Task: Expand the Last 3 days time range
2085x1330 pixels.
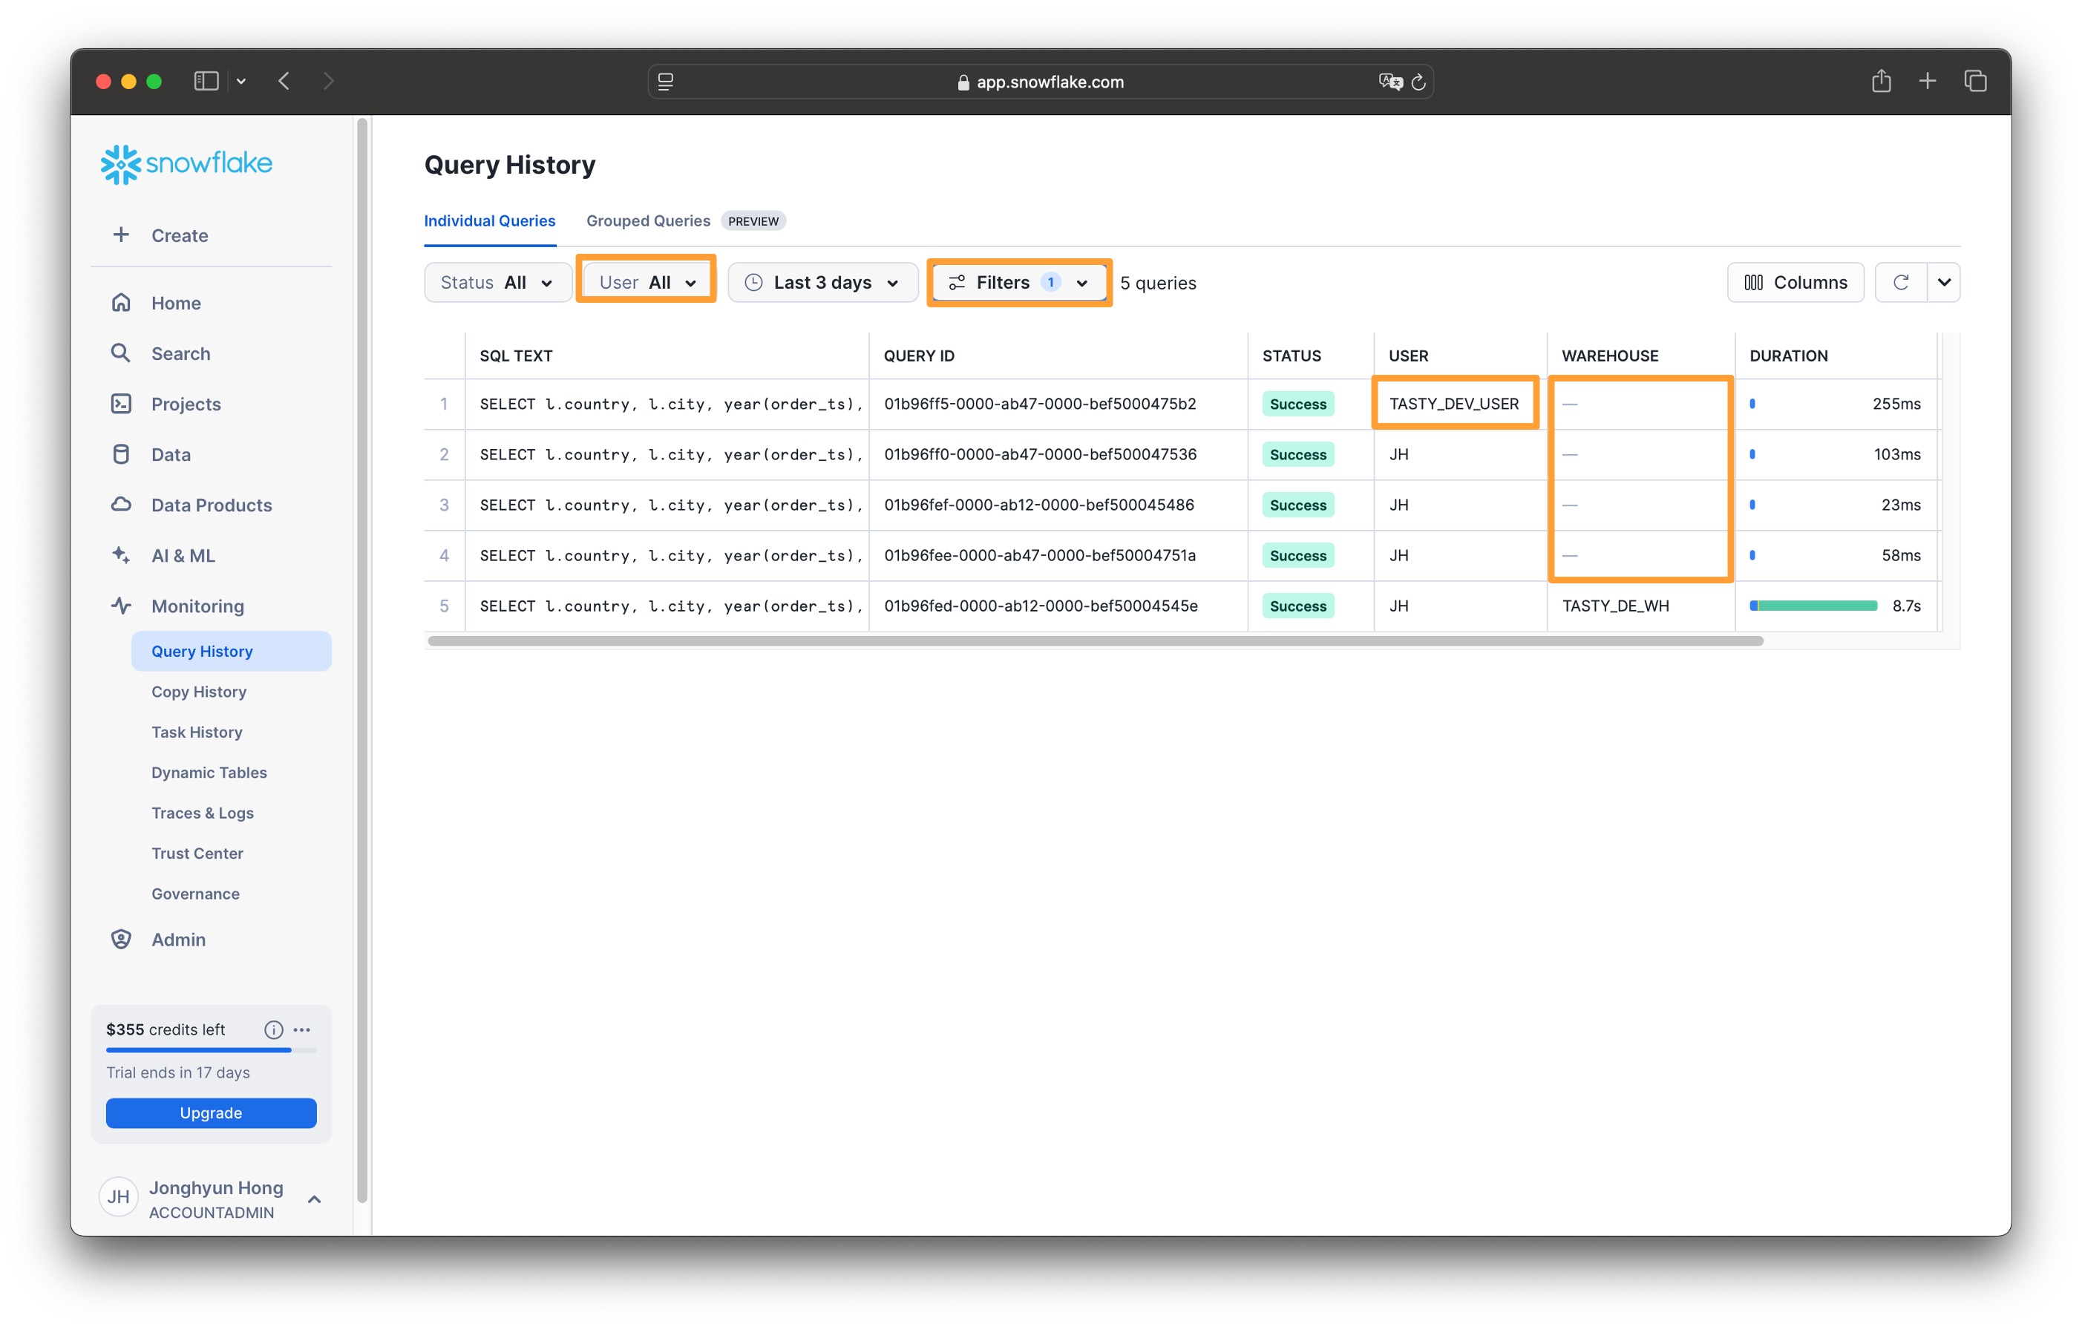Action: [x=822, y=282]
